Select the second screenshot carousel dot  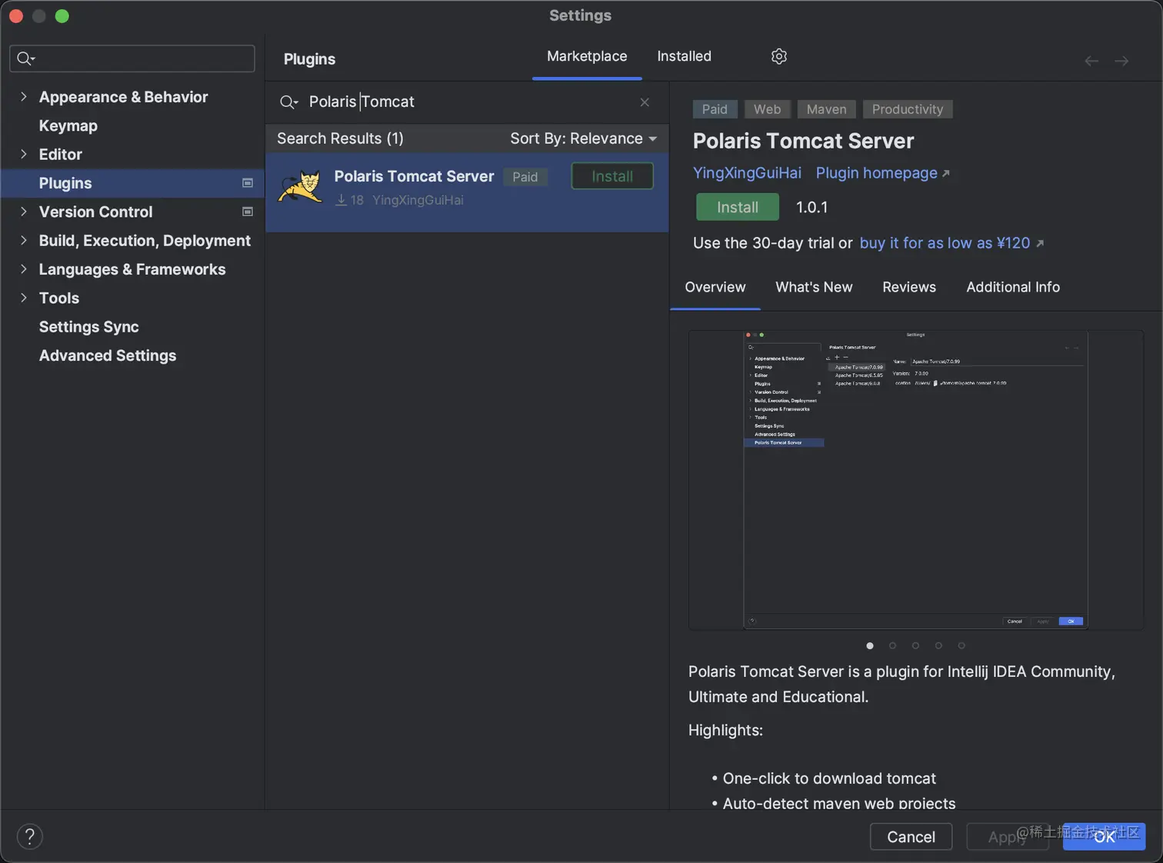pyautogui.click(x=892, y=645)
